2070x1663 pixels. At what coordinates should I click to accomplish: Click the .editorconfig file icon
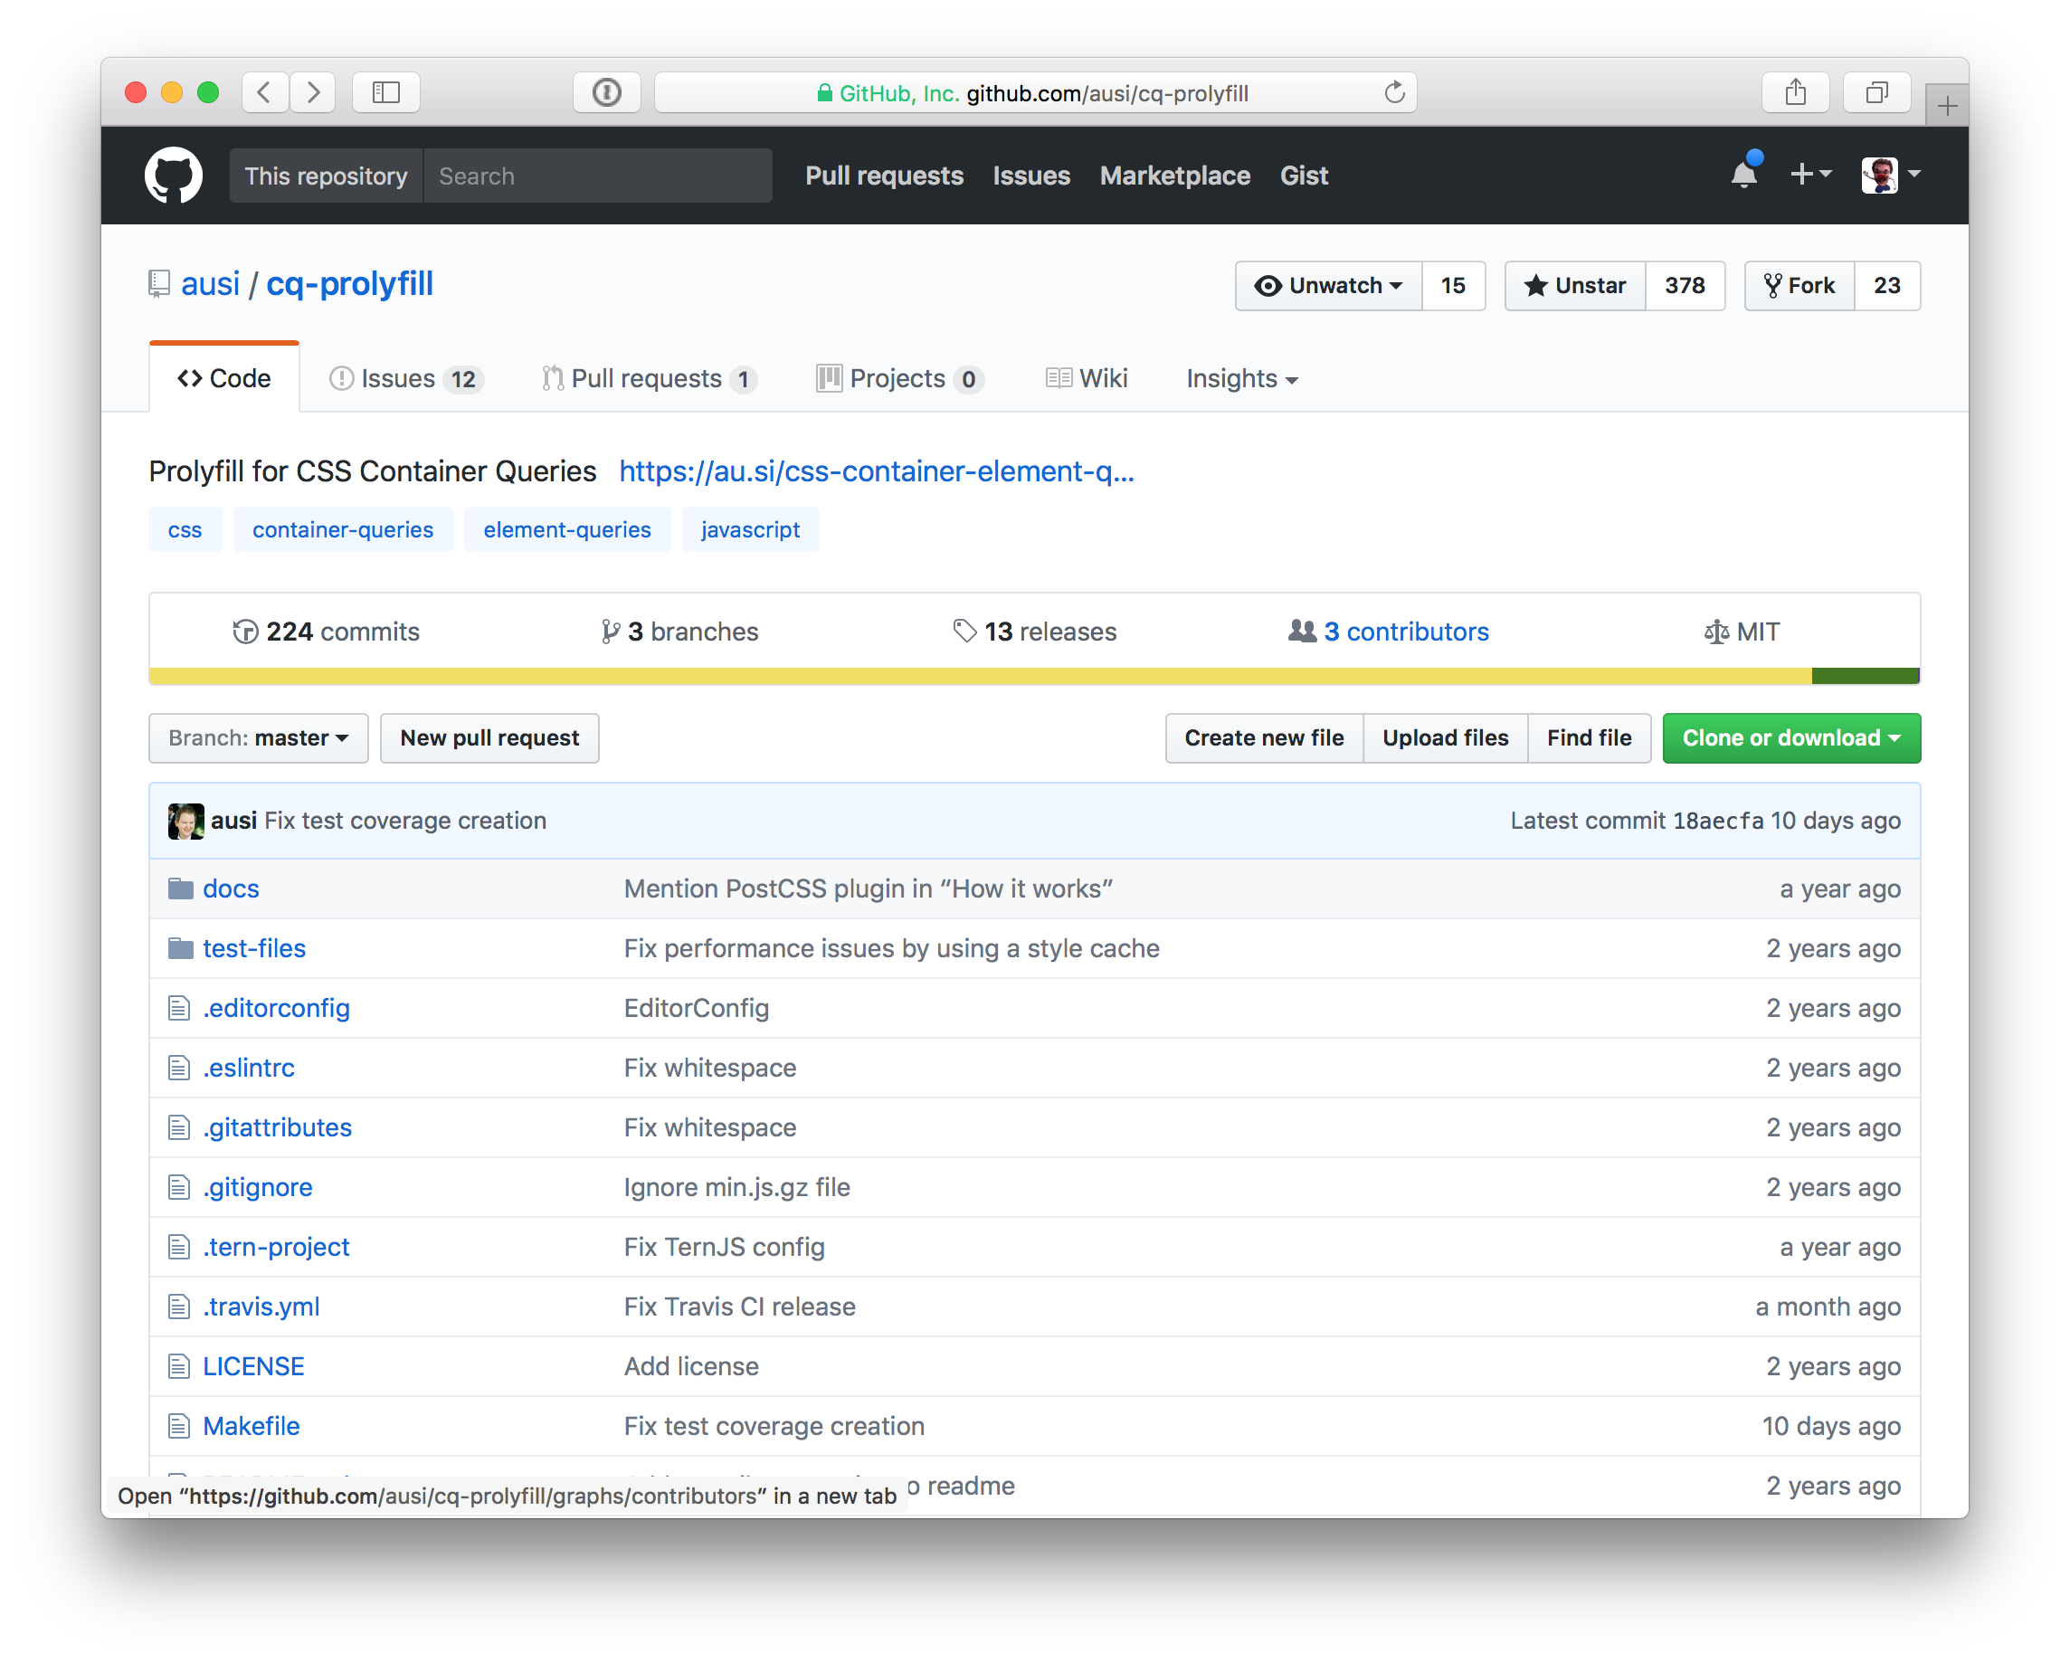[x=178, y=1007]
